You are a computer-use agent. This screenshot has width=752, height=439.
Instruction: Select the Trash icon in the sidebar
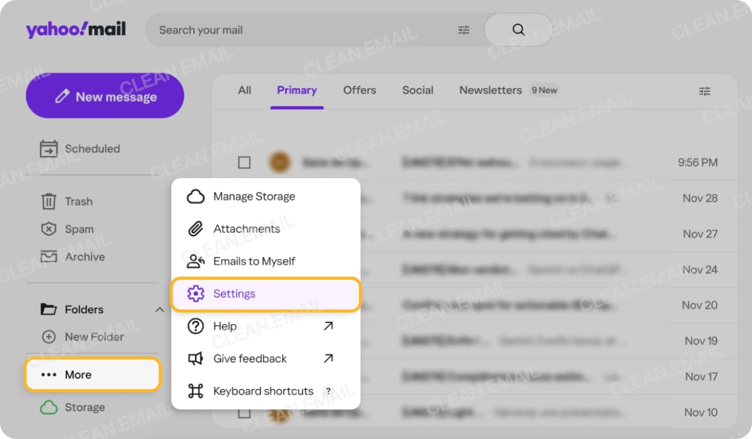pyautogui.click(x=48, y=201)
